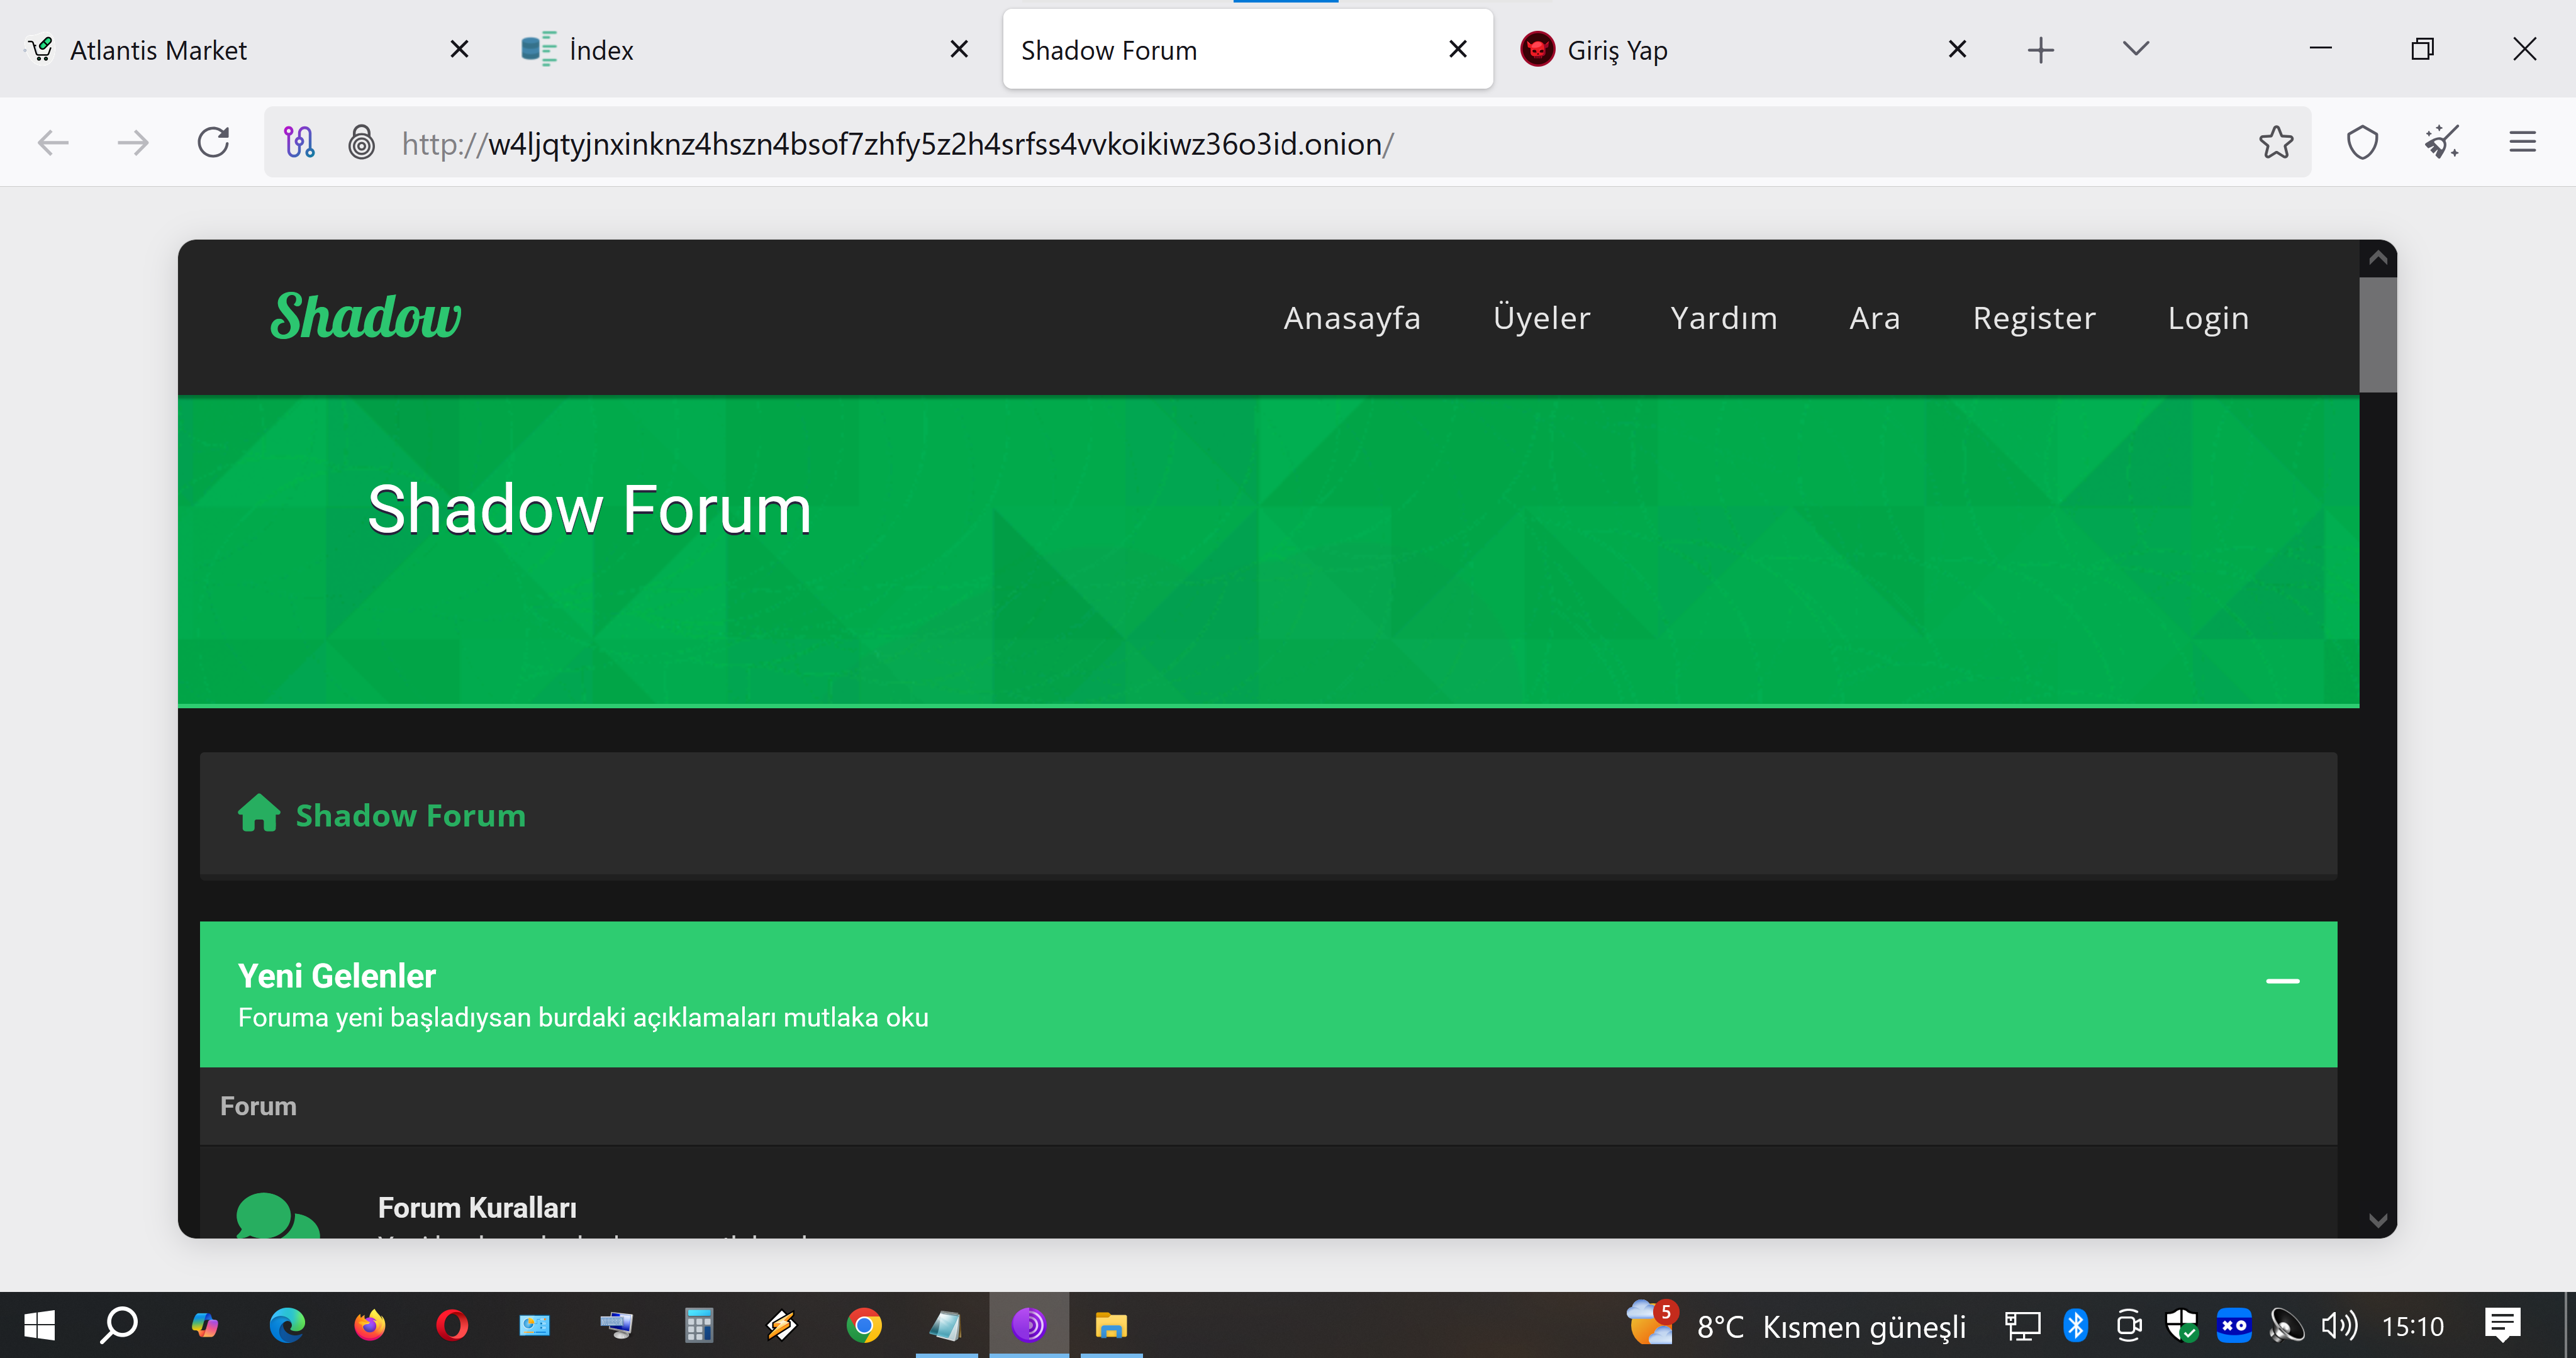2576x1358 pixels.
Task: Open the list all tabs chevron
Action: 2135,49
